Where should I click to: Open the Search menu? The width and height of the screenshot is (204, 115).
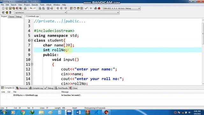[x=13, y=5]
